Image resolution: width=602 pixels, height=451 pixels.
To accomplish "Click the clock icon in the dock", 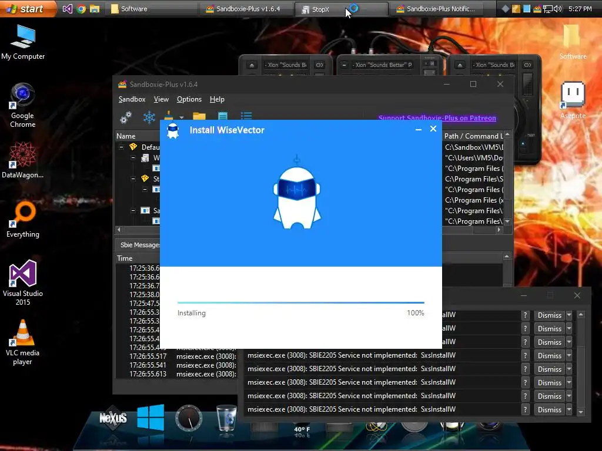I will point(189,418).
